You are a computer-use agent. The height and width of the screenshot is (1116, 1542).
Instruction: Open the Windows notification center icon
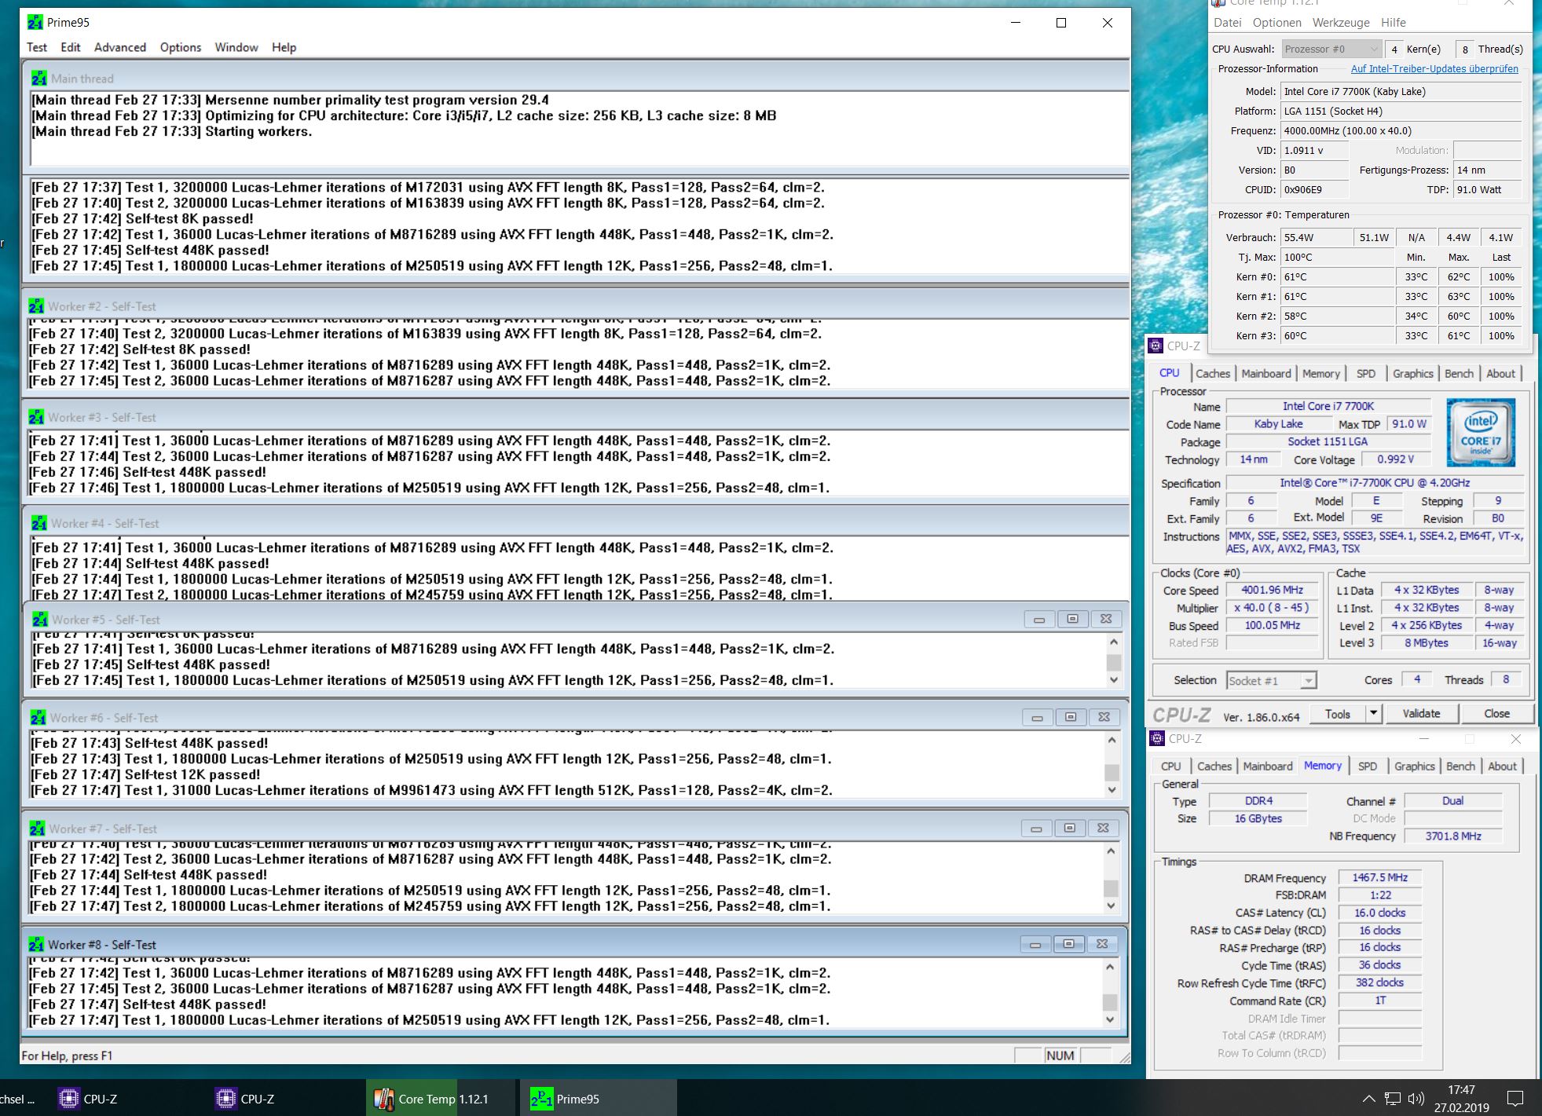click(x=1515, y=1098)
